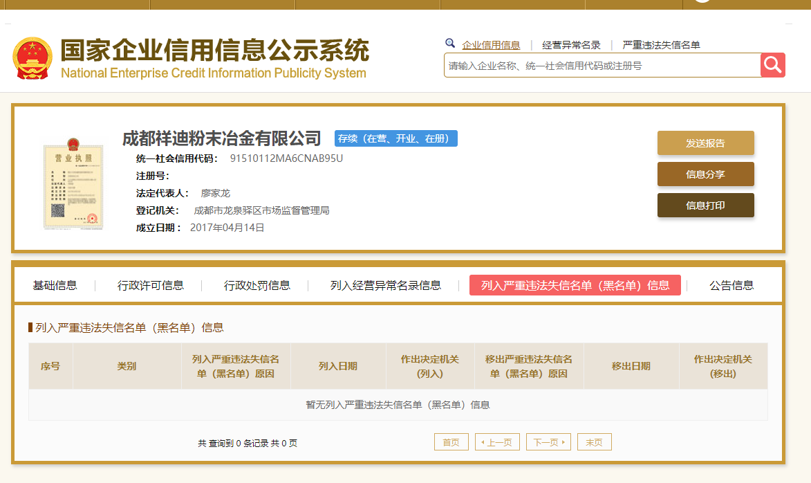This screenshot has width=811, height=483.
Task: Click 上一页 previous page button
Action: click(497, 442)
